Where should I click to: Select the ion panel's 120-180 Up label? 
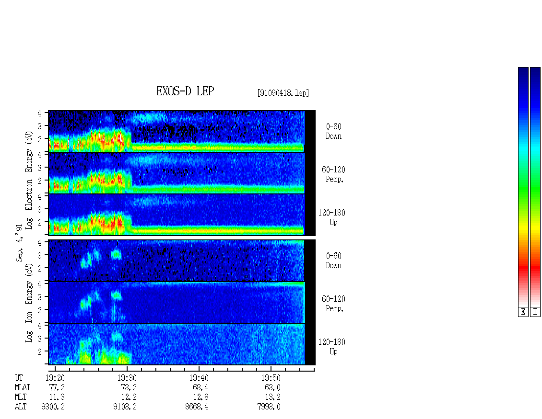332,347
